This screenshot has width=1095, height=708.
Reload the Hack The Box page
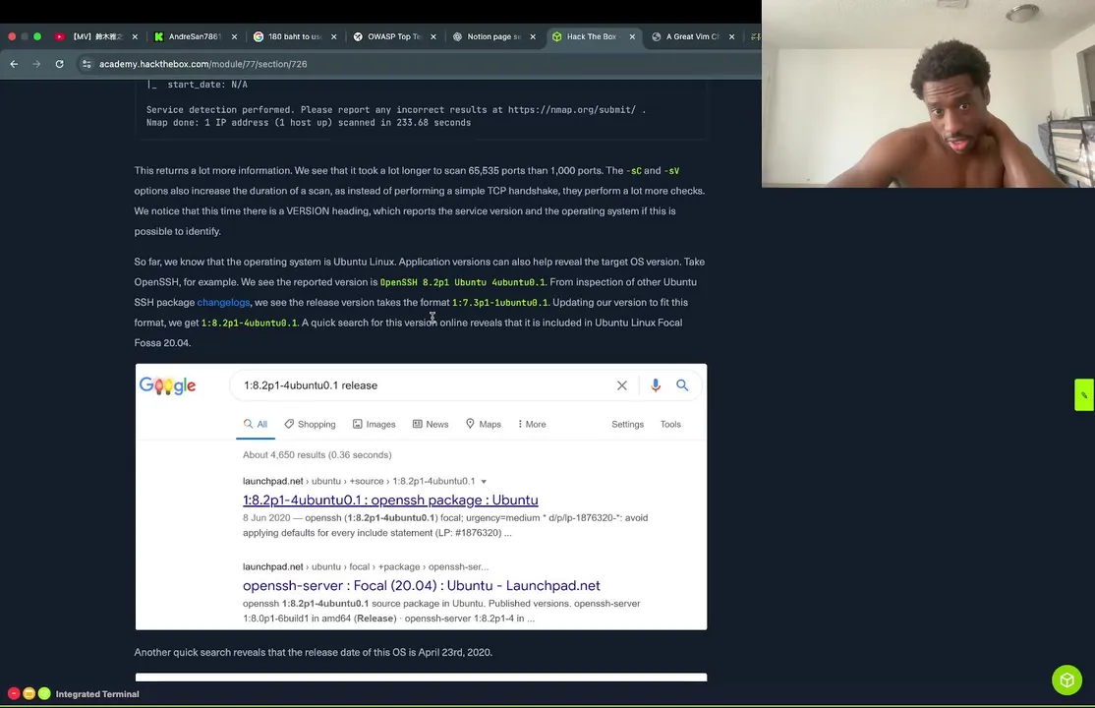pos(59,64)
